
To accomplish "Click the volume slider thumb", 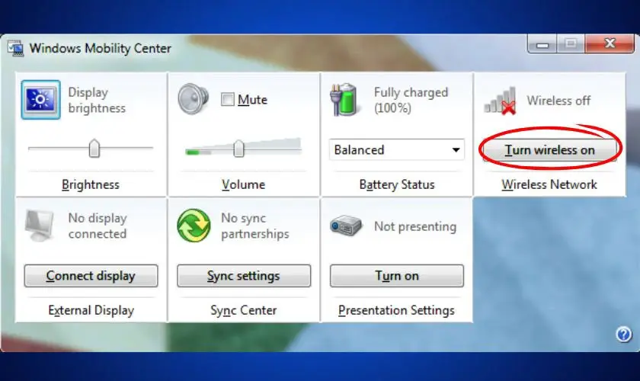I will coord(238,149).
